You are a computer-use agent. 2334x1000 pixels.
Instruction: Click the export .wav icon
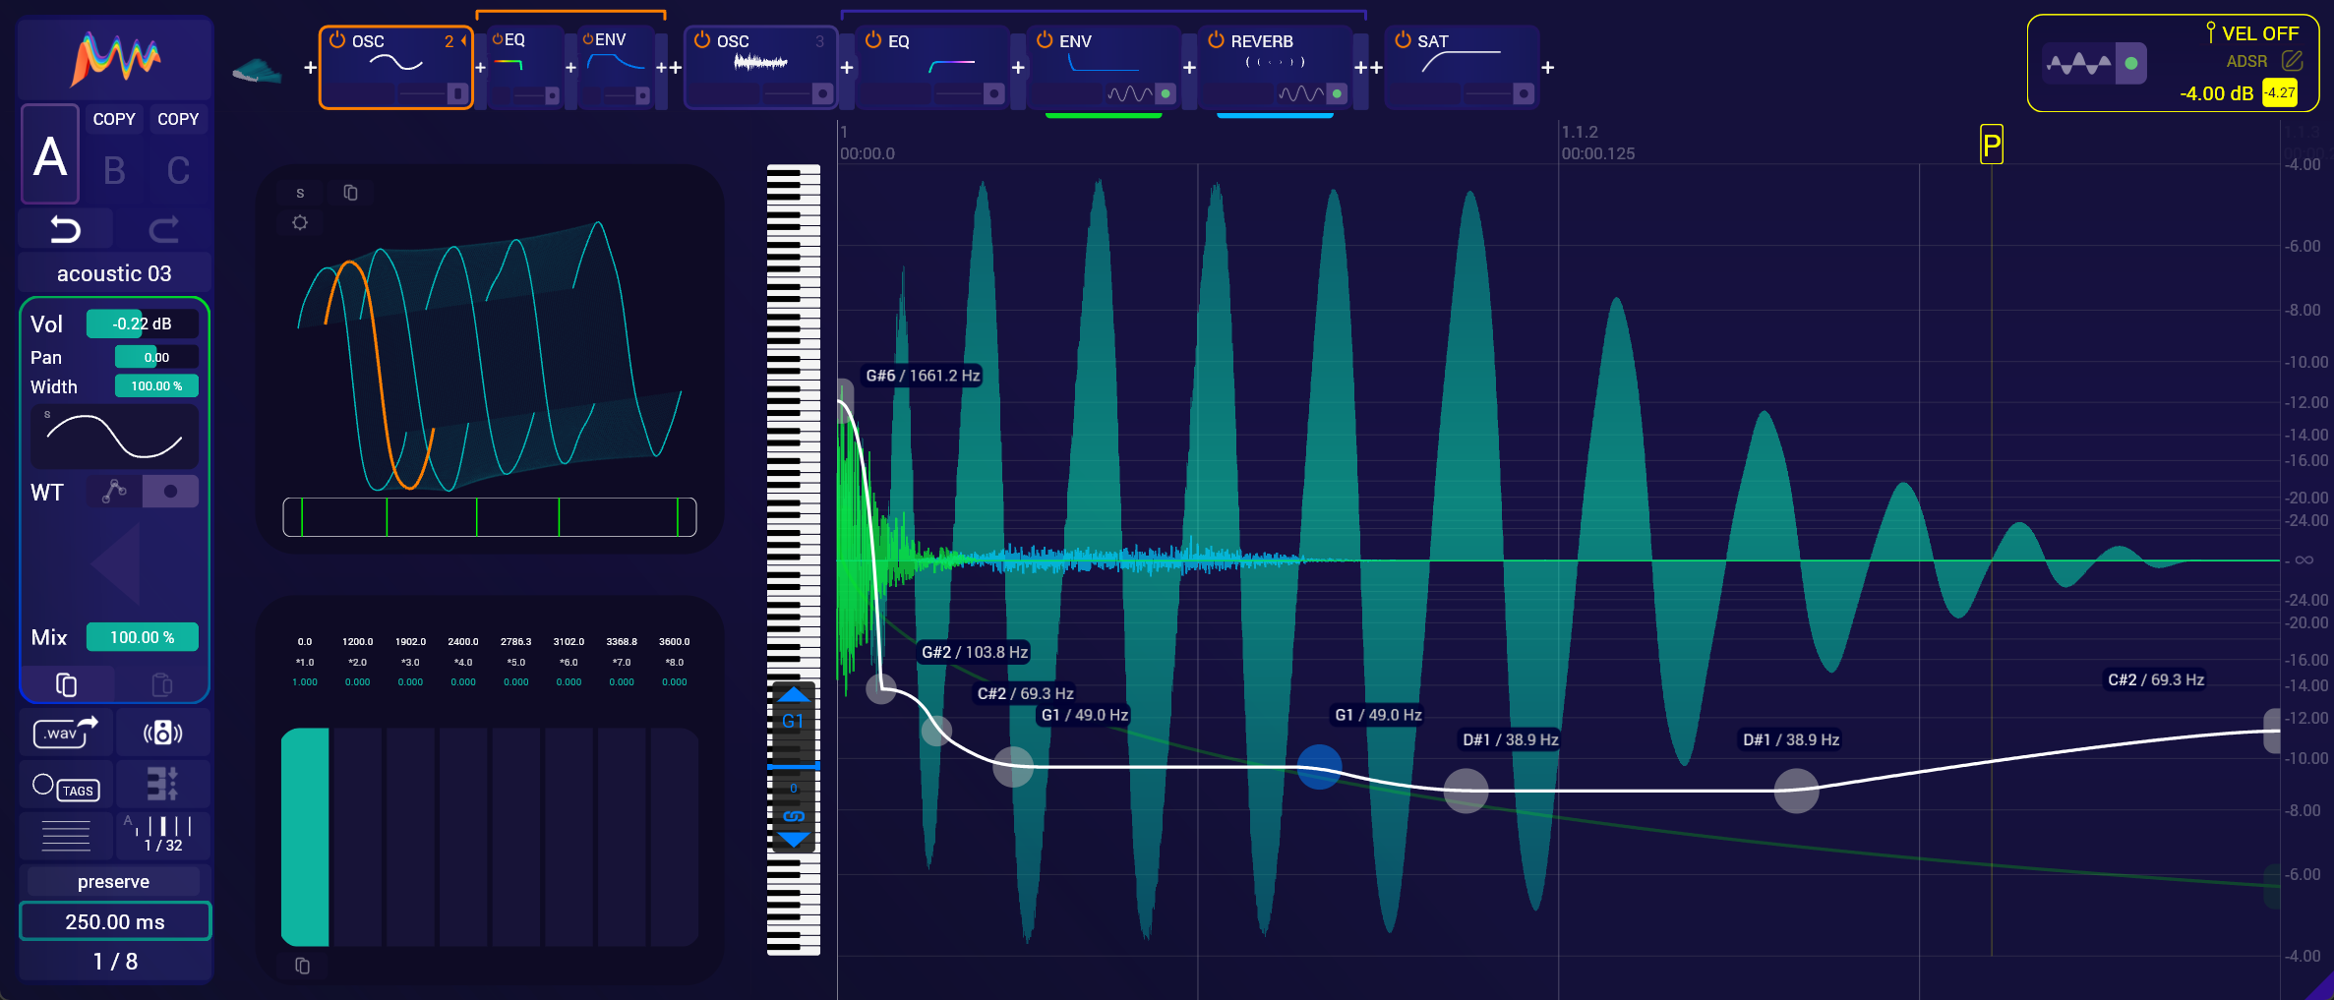click(66, 733)
